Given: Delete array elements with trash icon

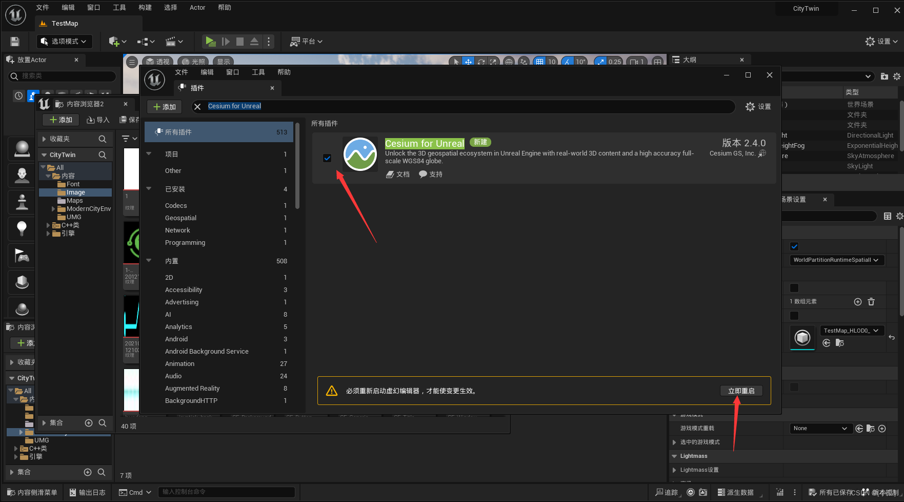Looking at the screenshot, I should click(x=871, y=302).
